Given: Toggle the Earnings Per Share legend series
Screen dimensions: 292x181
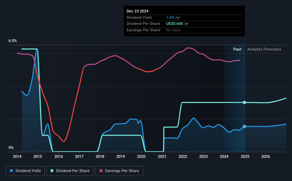Looking at the screenshot, I should [x=119, y=171].
